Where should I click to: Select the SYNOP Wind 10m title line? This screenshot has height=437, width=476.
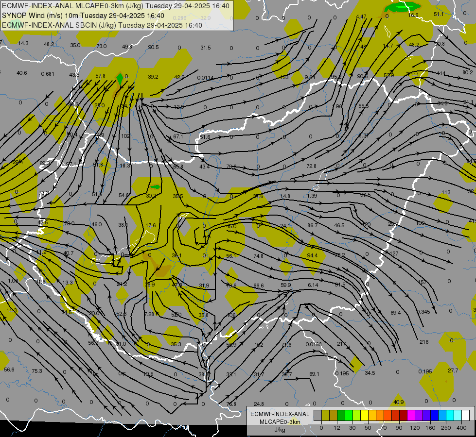83,16
